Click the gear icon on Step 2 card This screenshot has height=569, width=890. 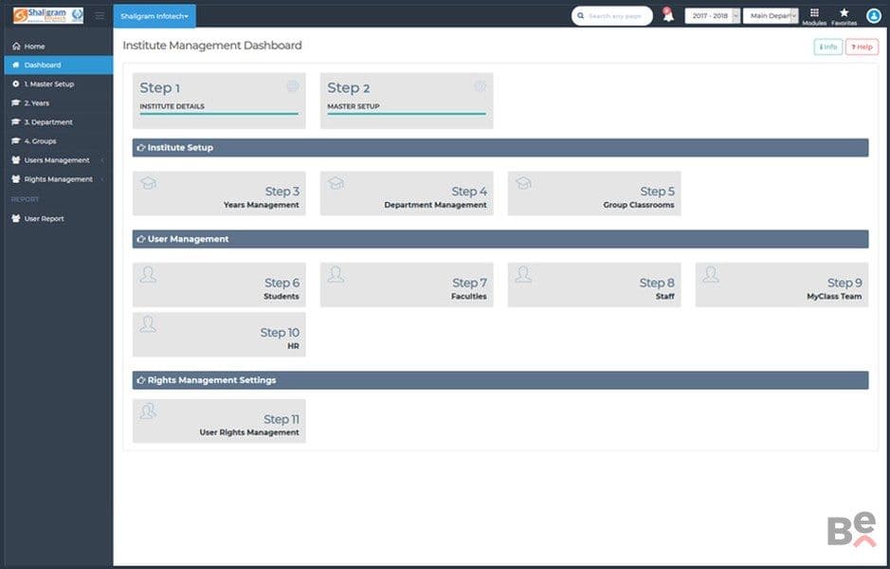pos(481,86)
